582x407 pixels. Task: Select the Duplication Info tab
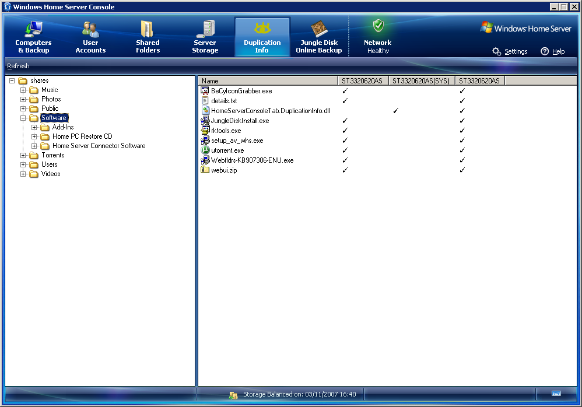click(262, 37)
